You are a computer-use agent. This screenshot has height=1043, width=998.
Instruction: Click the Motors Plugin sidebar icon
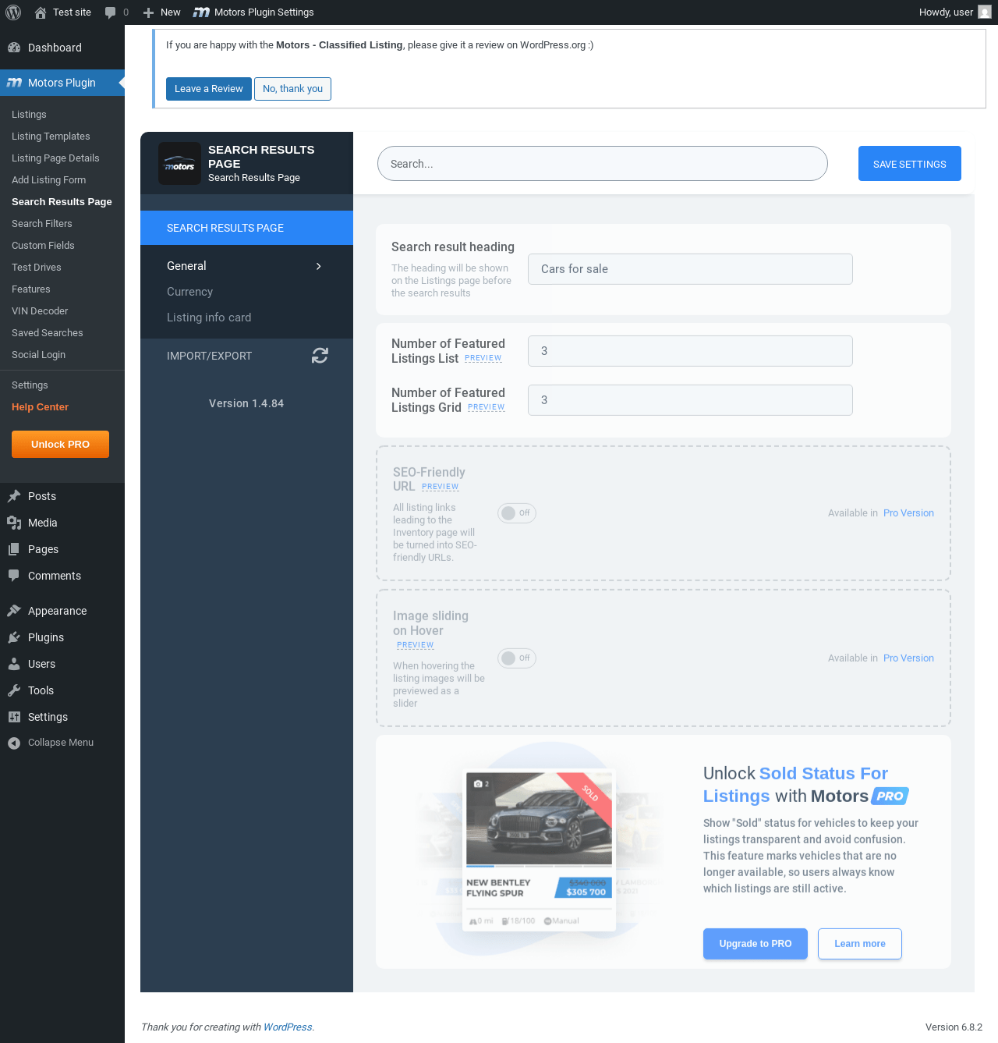pos(14,83)
